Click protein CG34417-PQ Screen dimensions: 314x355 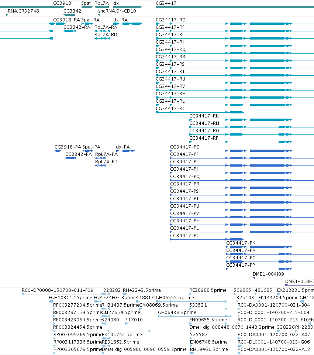[x=185, y=177]
